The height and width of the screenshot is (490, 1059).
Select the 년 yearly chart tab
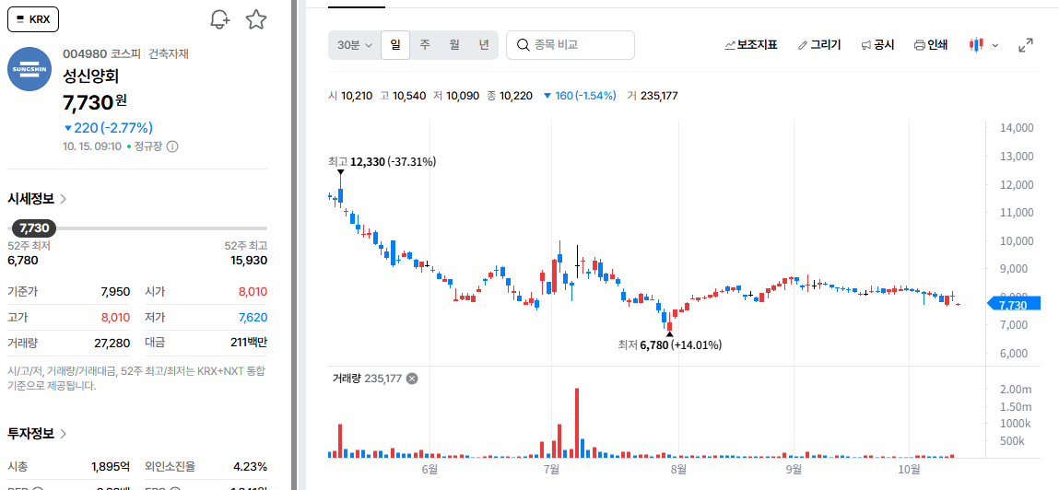pyautogui.click(x=484, y=45)
